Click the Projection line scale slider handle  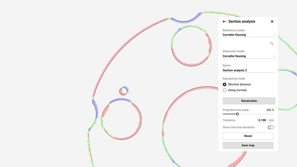[x=237, y=114]
